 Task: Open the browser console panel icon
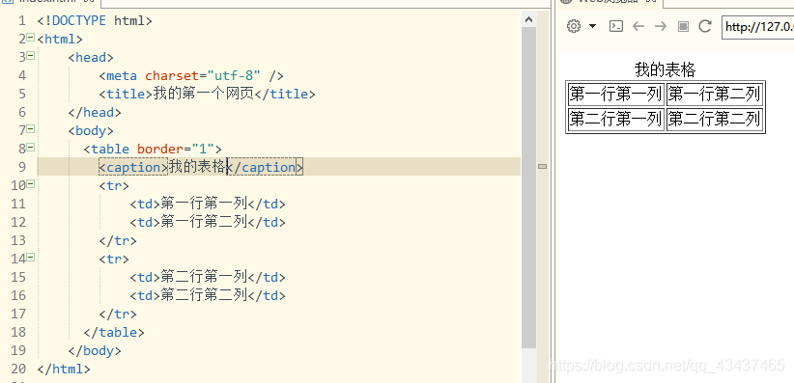(x=615, y=26)
